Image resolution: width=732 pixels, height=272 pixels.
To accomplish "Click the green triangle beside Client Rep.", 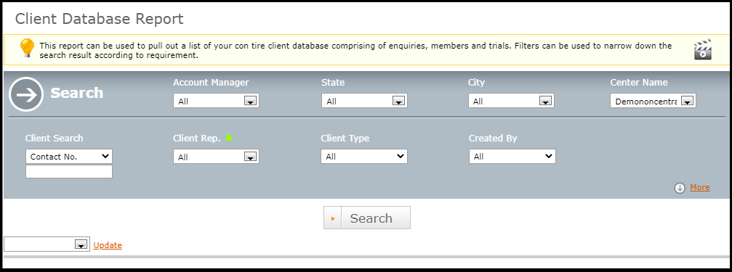I will (229, 137).
